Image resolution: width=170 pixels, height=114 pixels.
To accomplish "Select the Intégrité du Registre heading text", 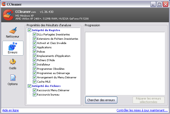I will (46, 30).
